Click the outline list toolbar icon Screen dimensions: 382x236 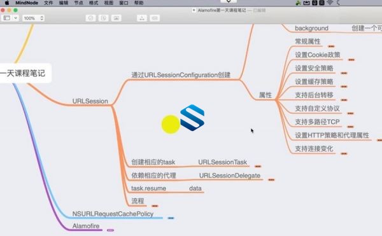pyautogui.click(x=155, y=18)
